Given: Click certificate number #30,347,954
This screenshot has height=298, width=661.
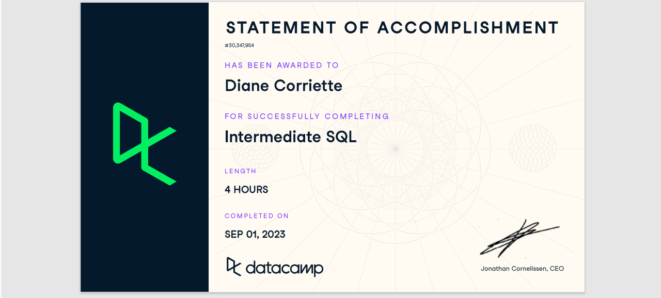Looking at the screenshot, I should coord(239,45).
